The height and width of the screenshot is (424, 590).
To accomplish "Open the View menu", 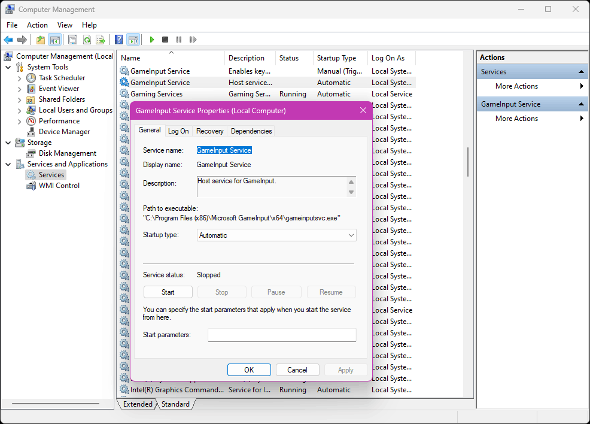I will click(x=65, y=25).
